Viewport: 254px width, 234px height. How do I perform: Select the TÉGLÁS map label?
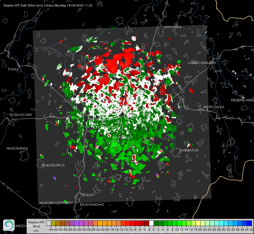point(87,195)
